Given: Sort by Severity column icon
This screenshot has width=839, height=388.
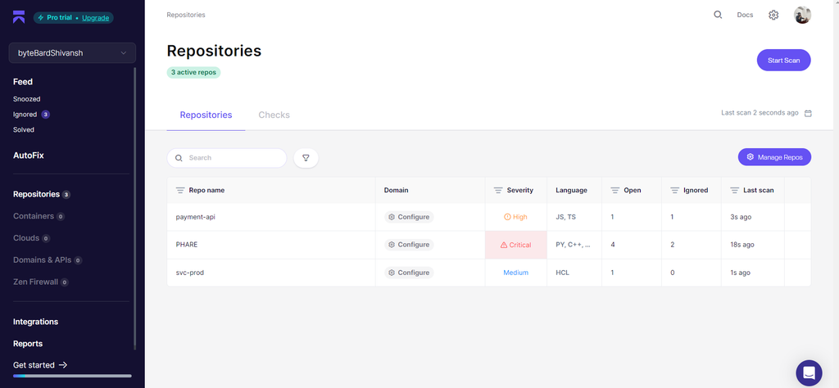Looking at the screenshot, I should point(498,190).
